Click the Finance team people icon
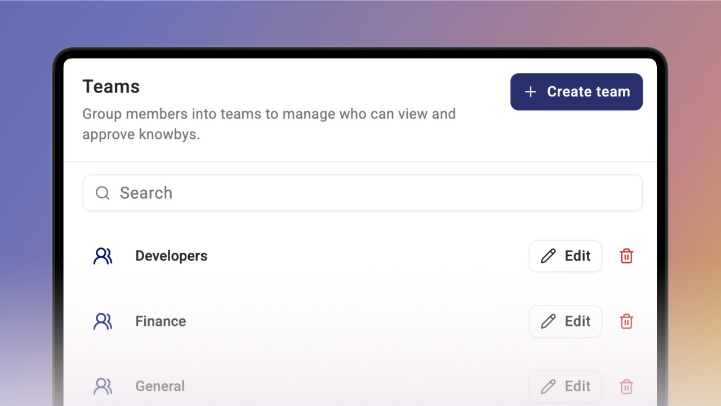Screen dimensions: 721x406 pos(103,321)
